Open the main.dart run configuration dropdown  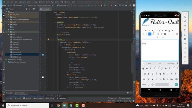point(63,5)
